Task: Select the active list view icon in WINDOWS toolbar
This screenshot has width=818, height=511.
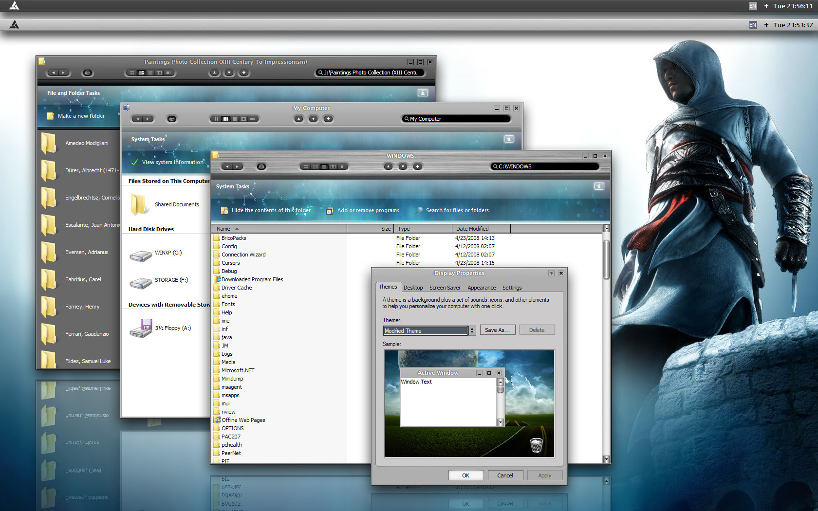Action: pyautogui.click(x=324, y=166)
